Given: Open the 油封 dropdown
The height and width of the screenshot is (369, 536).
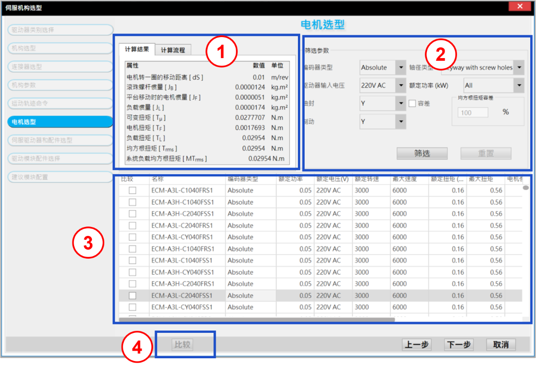Looking at the screenshot, I should coord(382,104).
